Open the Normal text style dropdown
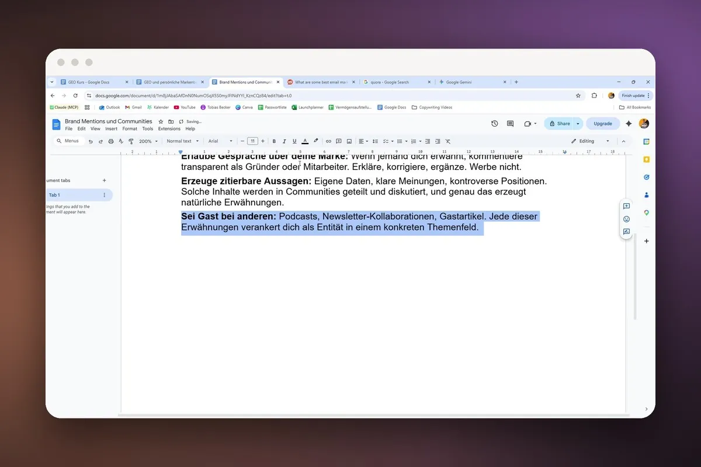Image resolution: width=701 pixels, height=467 pixels. click(182, 141)
